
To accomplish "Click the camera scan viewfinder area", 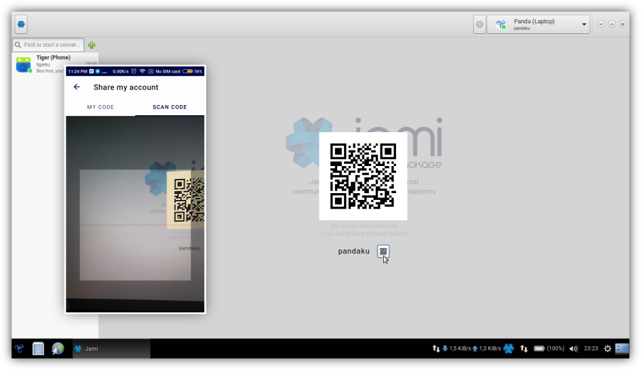I will [x=135, y=224].
